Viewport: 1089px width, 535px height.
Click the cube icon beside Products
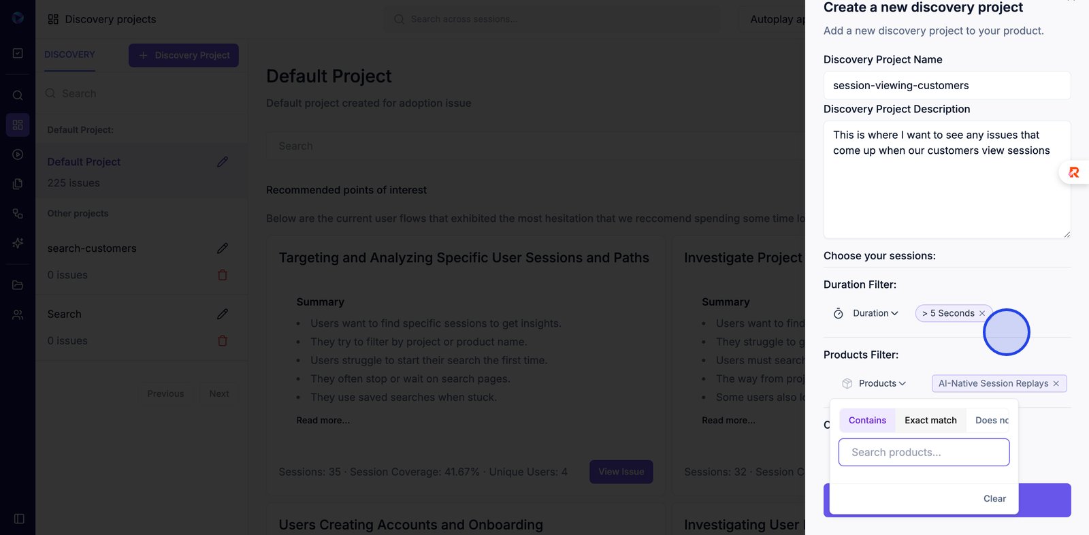(x=847, y=384)
